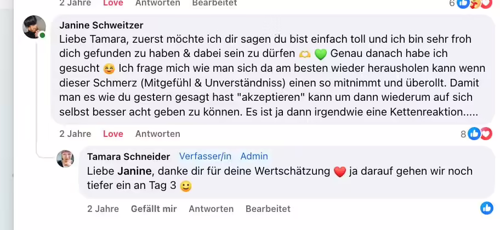Toggle Love reaction on Janine's comment
Screen dimensions: 500x230
(x=113, y=134)
